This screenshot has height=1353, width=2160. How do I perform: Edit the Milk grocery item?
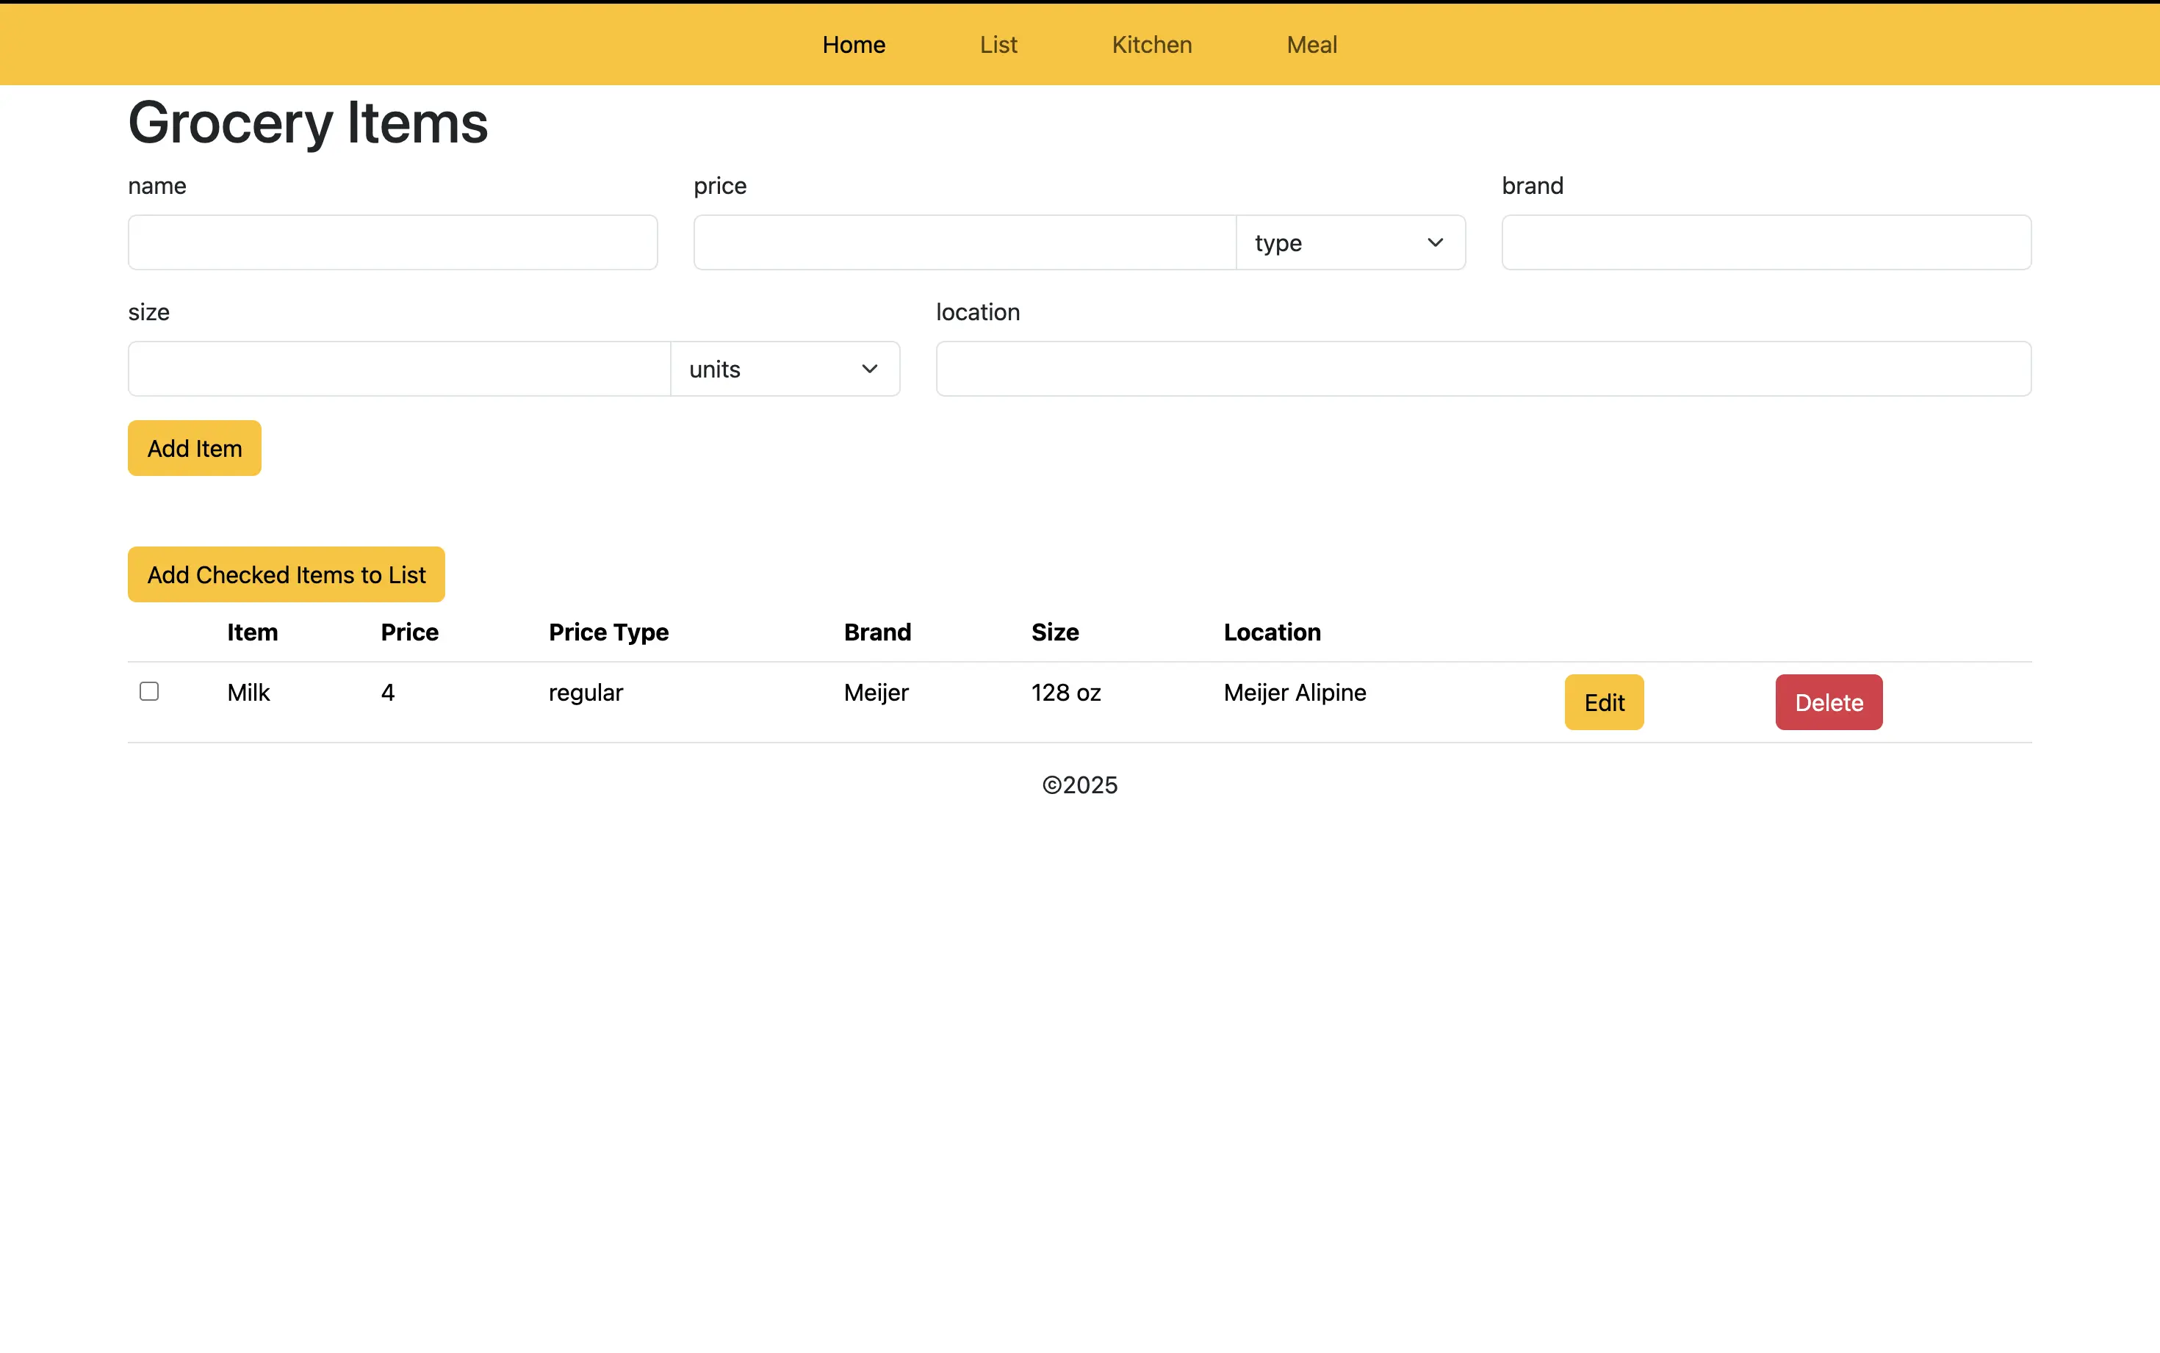pyautogui.click(x=1602, y=702)
